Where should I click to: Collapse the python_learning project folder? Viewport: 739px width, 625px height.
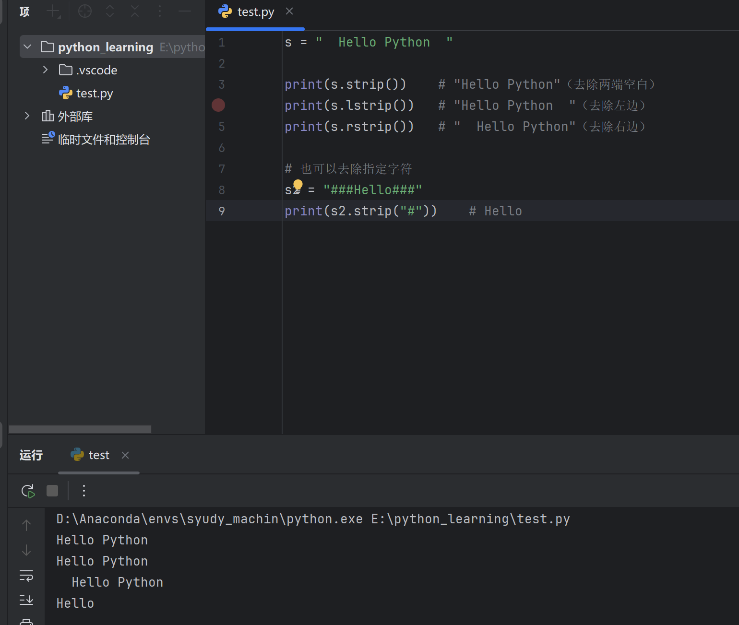[27, 47]
